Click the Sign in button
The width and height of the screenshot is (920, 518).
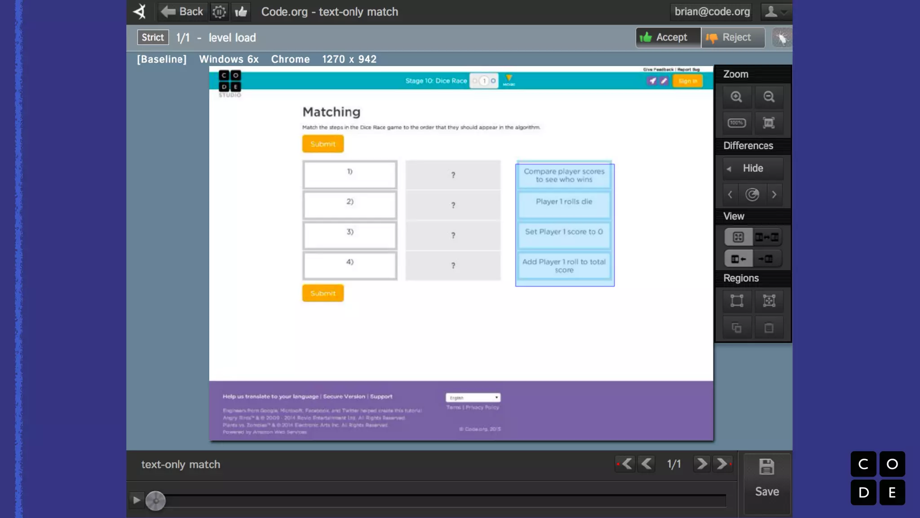[687, 81]
